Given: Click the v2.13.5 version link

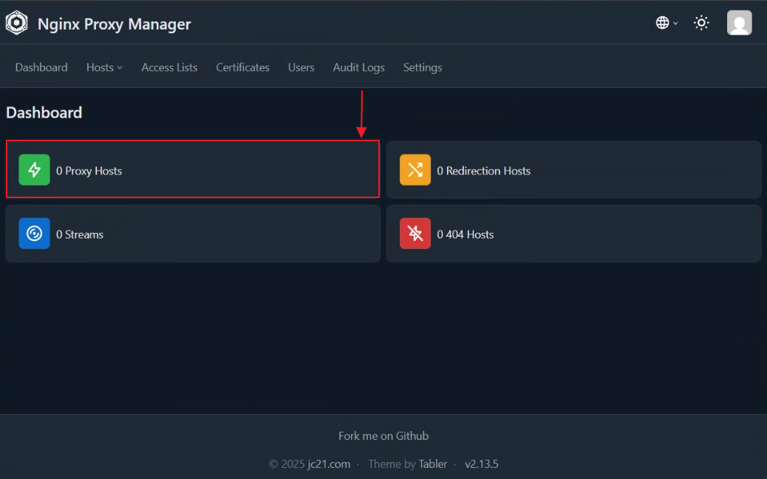Looking at the screenshot, I should (x=481, y=463).
